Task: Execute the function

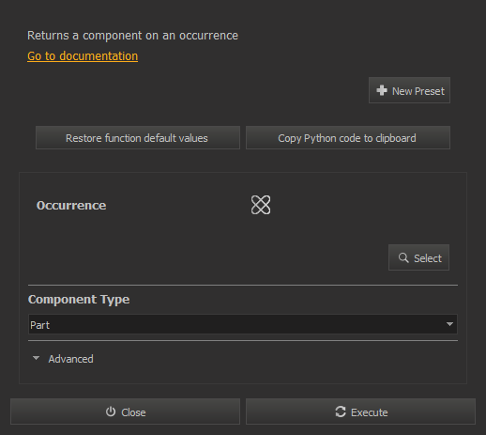Action: pos(360,412)
